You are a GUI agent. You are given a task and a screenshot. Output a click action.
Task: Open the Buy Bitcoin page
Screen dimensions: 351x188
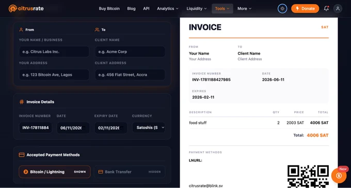coord(109,8)
